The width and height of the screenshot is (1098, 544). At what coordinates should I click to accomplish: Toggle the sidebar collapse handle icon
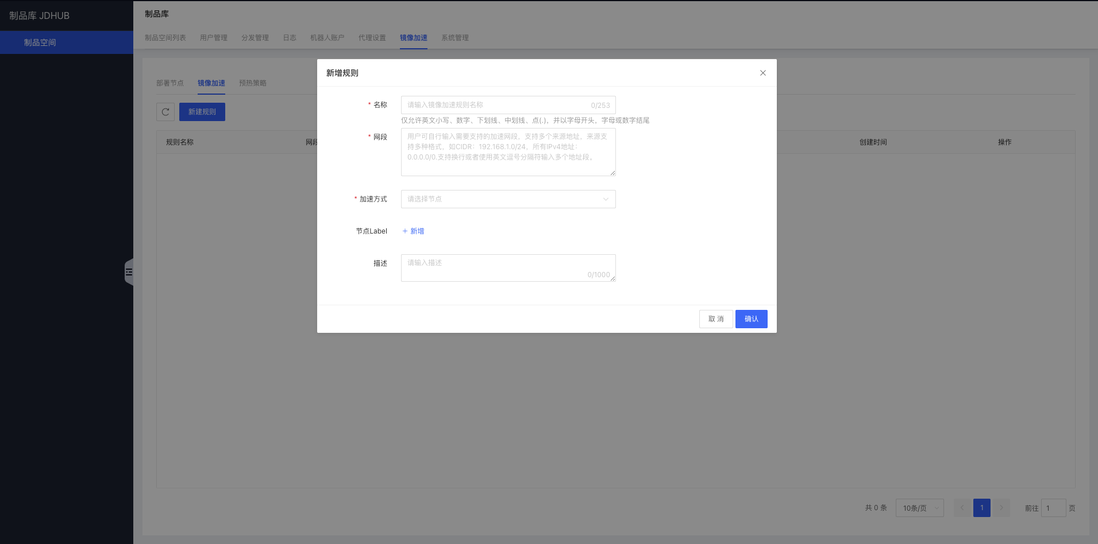pyautogui.click(x=129, y=272)
